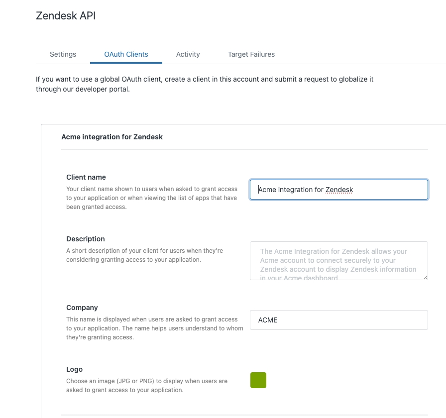Click the Acme integration for Zendesk panel title
The image size is (446, 418).
(112, 137)
